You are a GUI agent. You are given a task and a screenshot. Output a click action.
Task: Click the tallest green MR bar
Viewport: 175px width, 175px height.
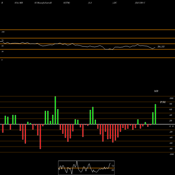55,110
